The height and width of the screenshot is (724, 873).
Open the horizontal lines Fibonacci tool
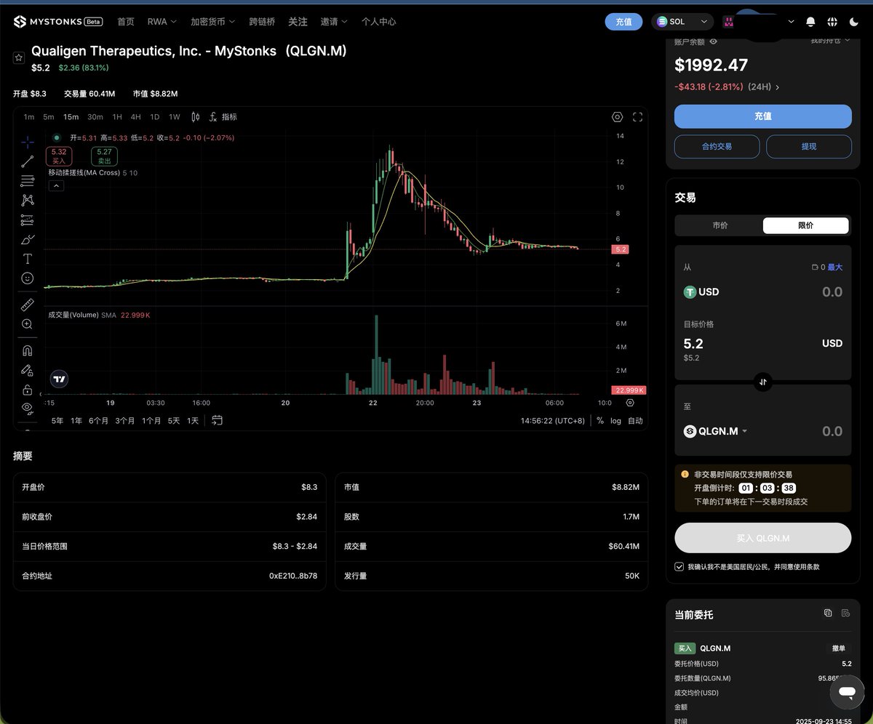[28, 181]
